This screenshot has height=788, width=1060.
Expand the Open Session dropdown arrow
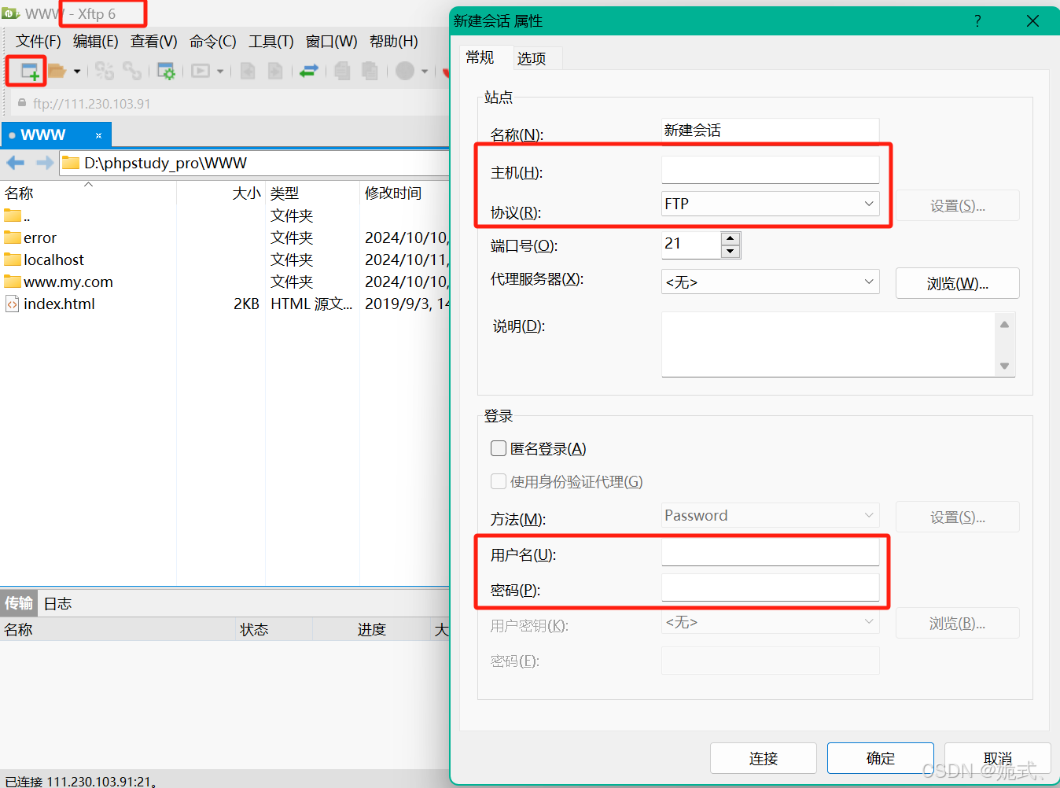[77, 72]
